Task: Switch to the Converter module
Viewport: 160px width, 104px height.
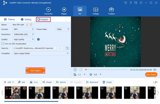Action: tap(48, 11)
